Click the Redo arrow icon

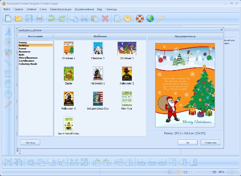62,18
